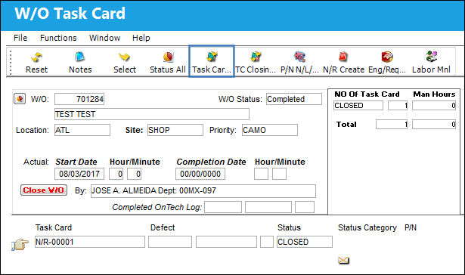Click the 'Man Hours' column heading
This screenshot has width=465, height=275.
pos(434,94)
